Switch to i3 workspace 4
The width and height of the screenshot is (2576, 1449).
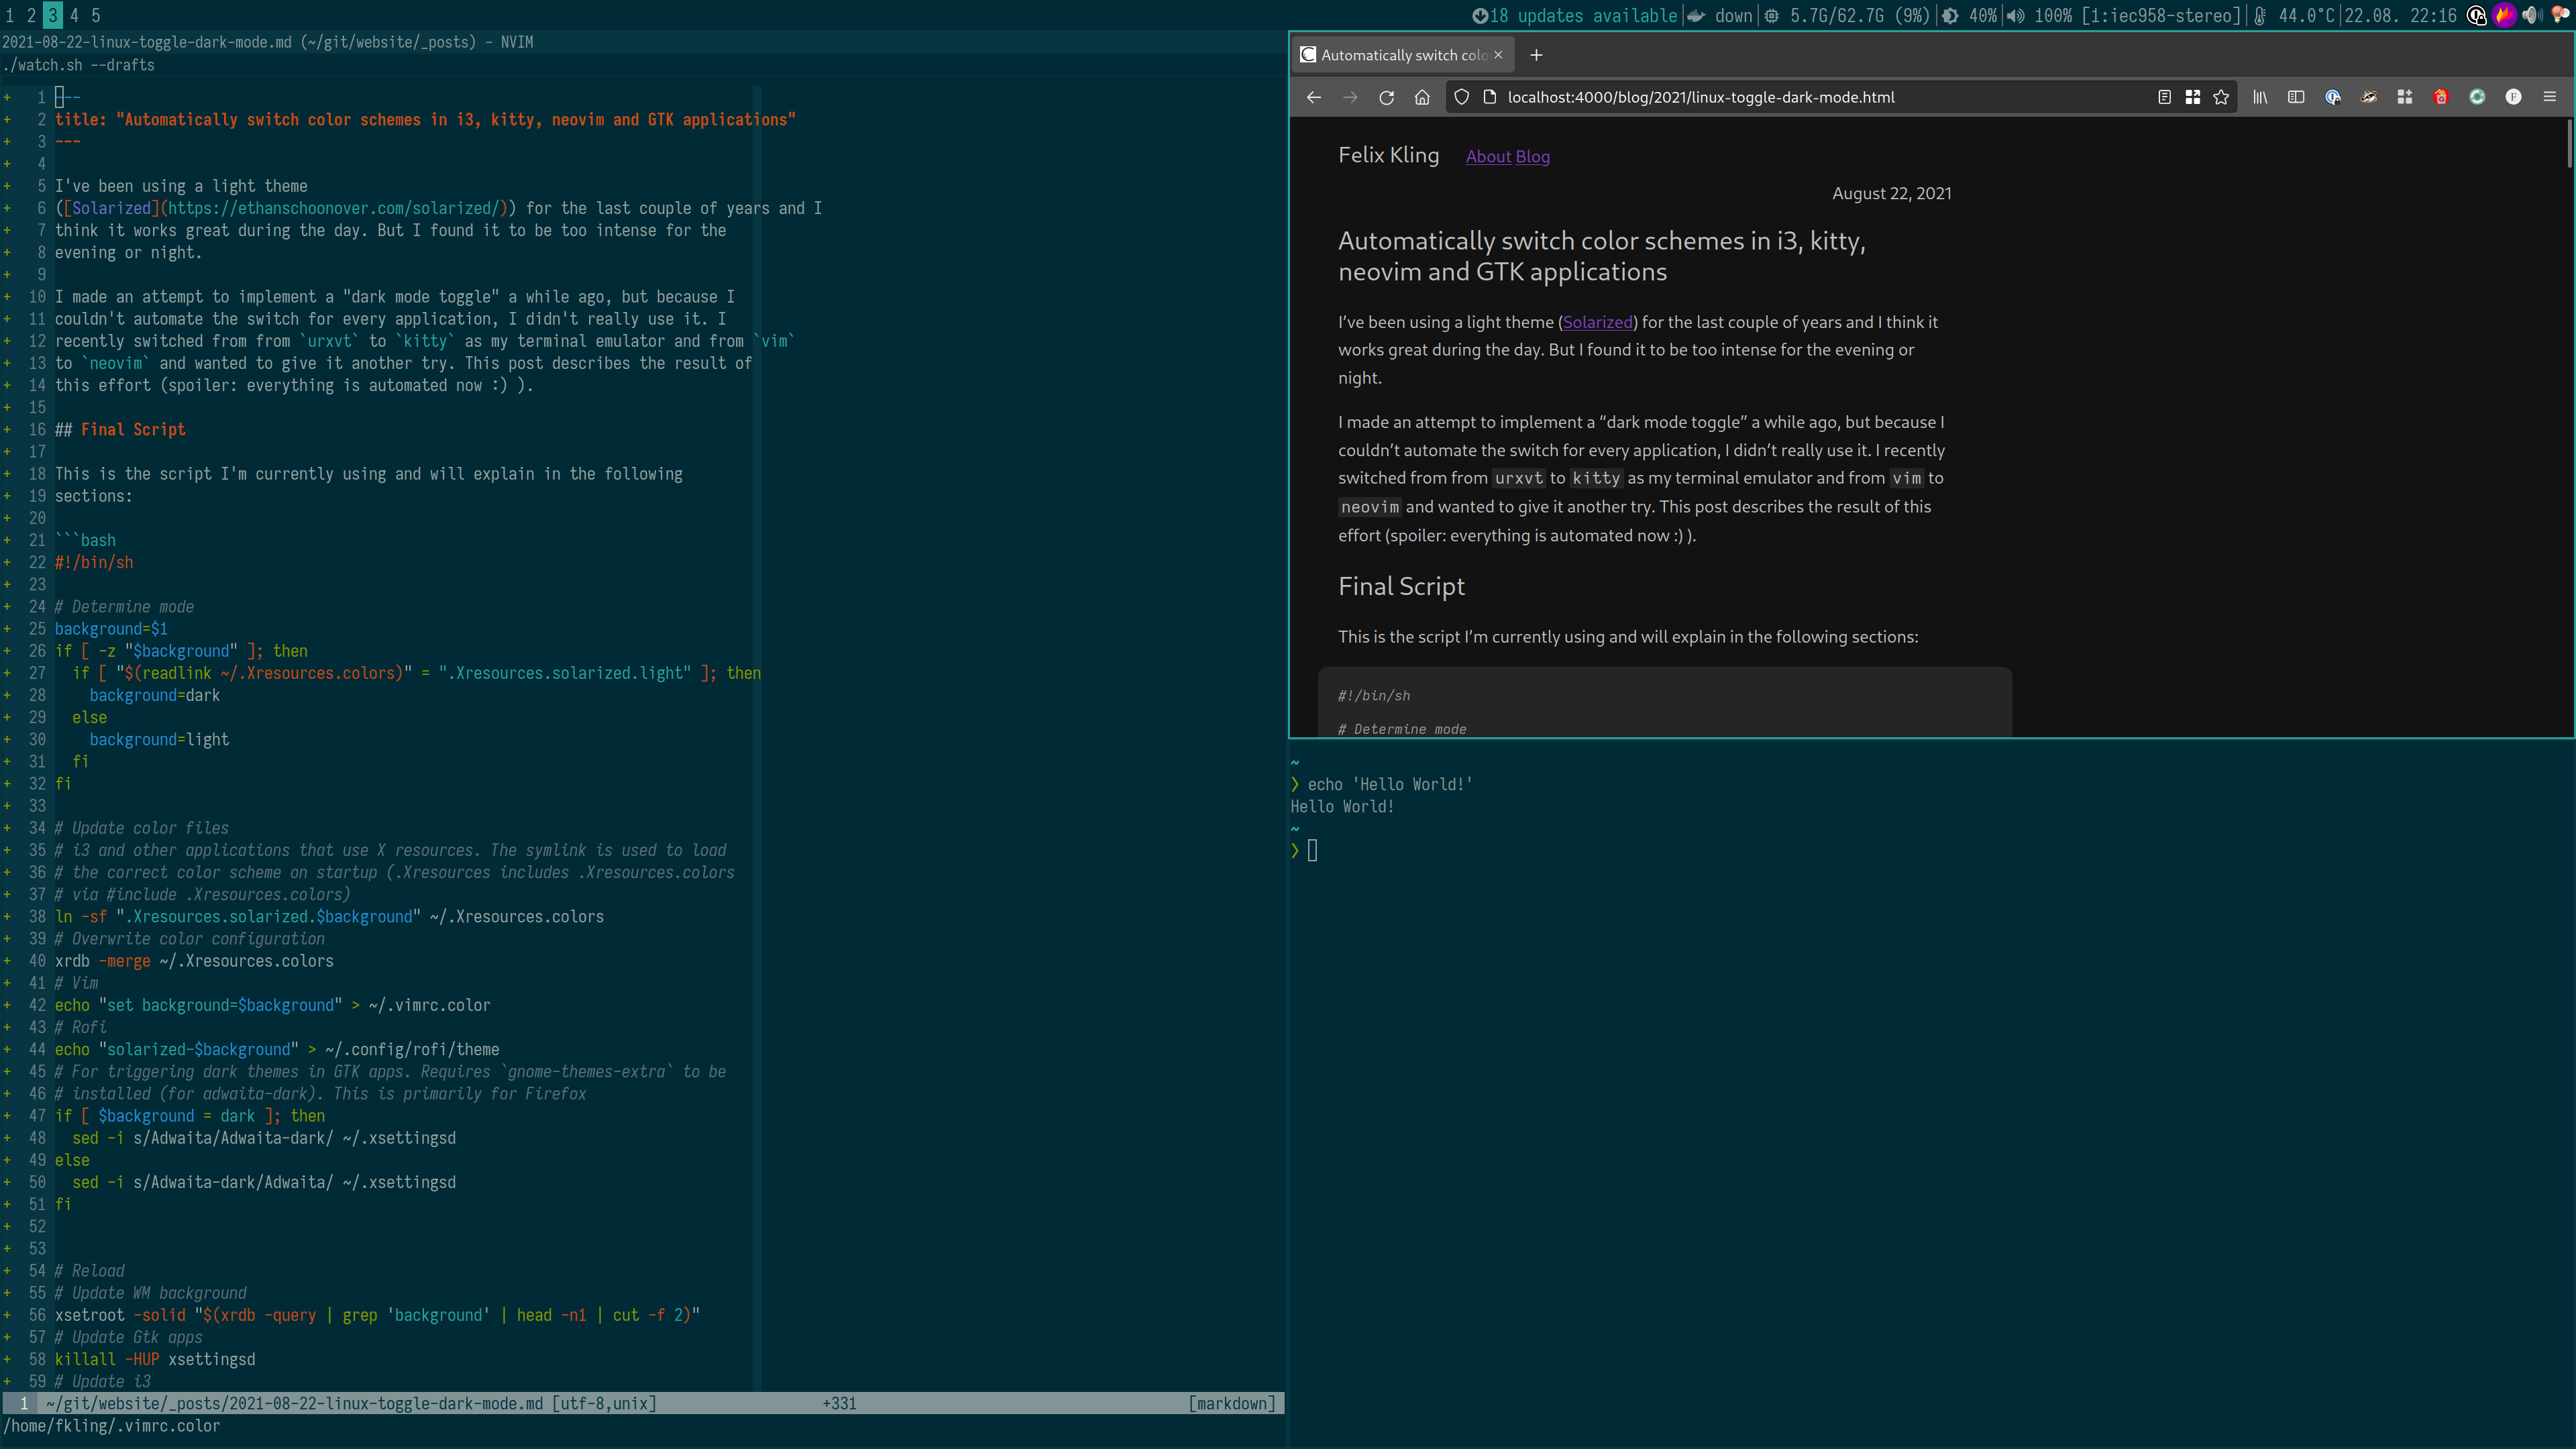[74, 15]
